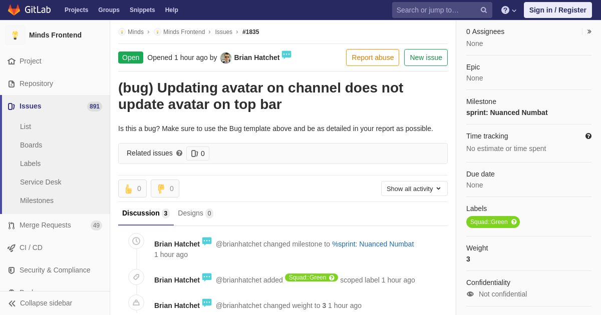
Task: Click the green Open status badge
Action: (131, 57)
